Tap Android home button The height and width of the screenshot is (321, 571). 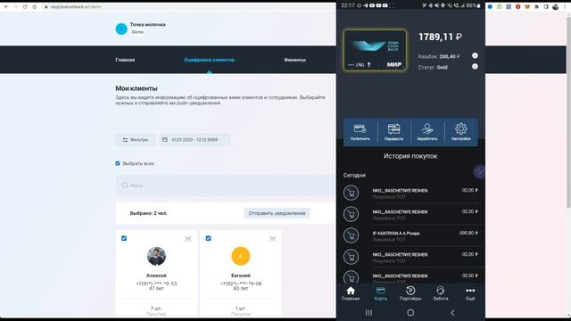[410, 313]
